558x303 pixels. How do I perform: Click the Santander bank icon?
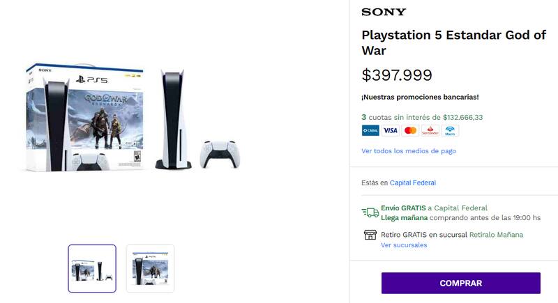tap(430, 130)
